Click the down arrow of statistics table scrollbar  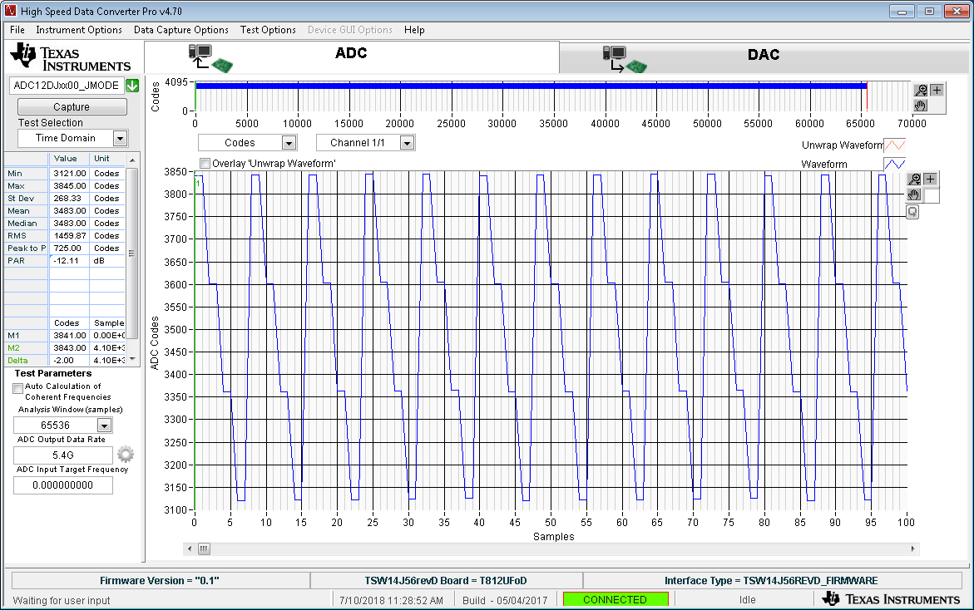tap(132, 359)
